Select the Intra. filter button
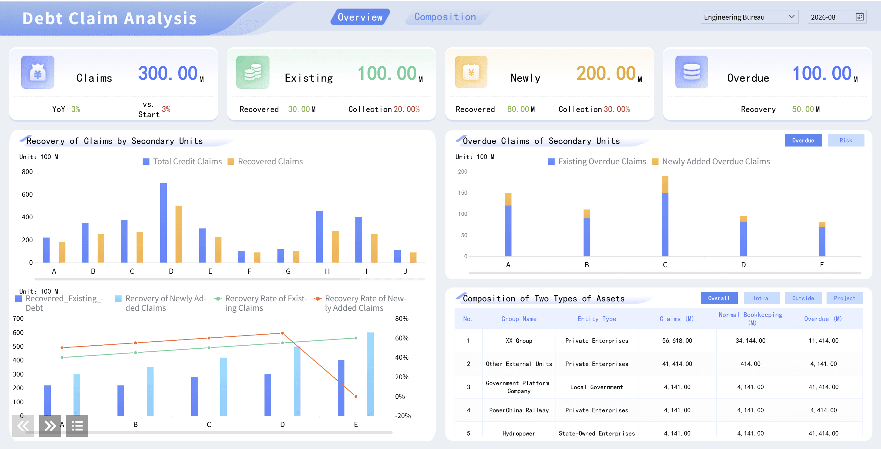Screen dimensions: 881x449 click(762, 298)
